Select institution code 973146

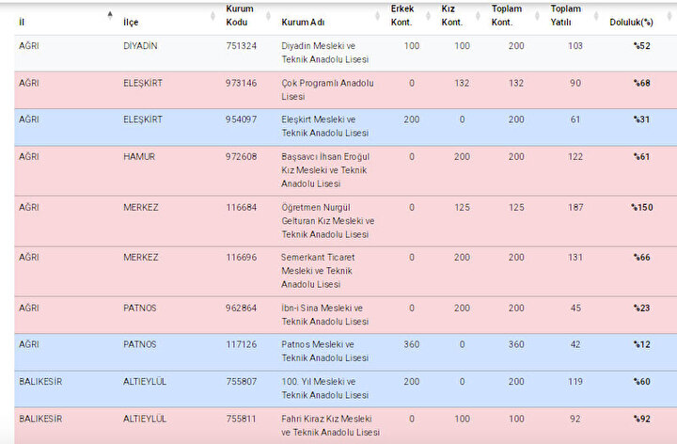tap(242, 83)
